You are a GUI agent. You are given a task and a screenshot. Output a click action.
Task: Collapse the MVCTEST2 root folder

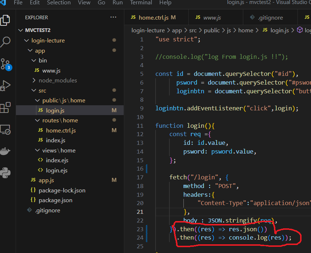click(20, 30)
